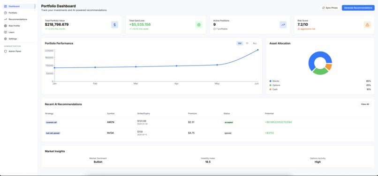Click the accepted status badge
Screen dimensions: 378x176
pyautogui.click(x=228, y=122)
